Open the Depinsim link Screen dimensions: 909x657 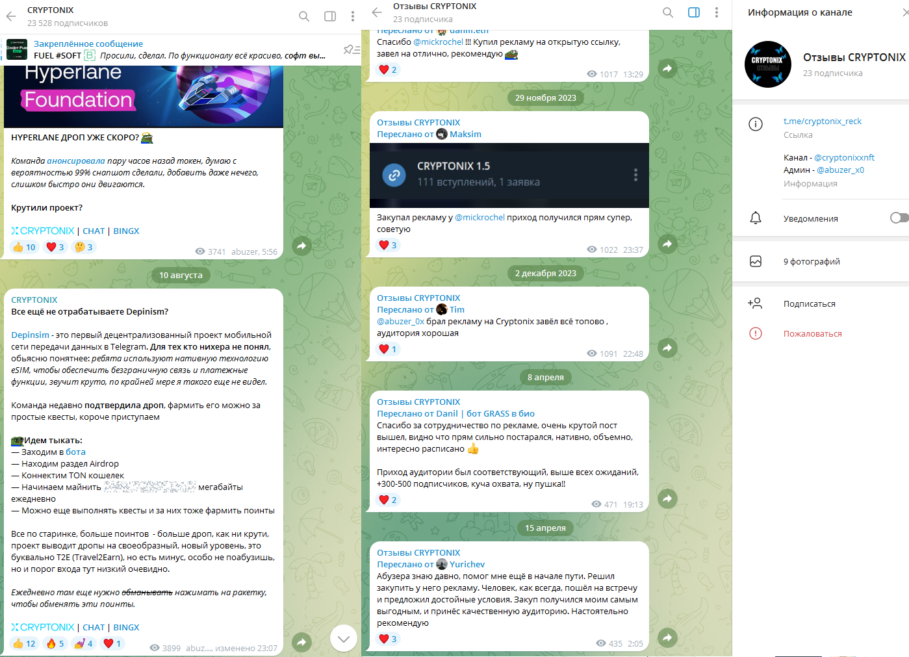[30, 335]
